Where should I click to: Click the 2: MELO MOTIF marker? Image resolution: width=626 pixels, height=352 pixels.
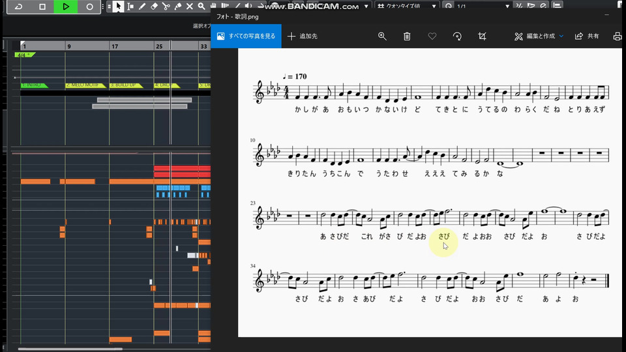pos(85,85)
